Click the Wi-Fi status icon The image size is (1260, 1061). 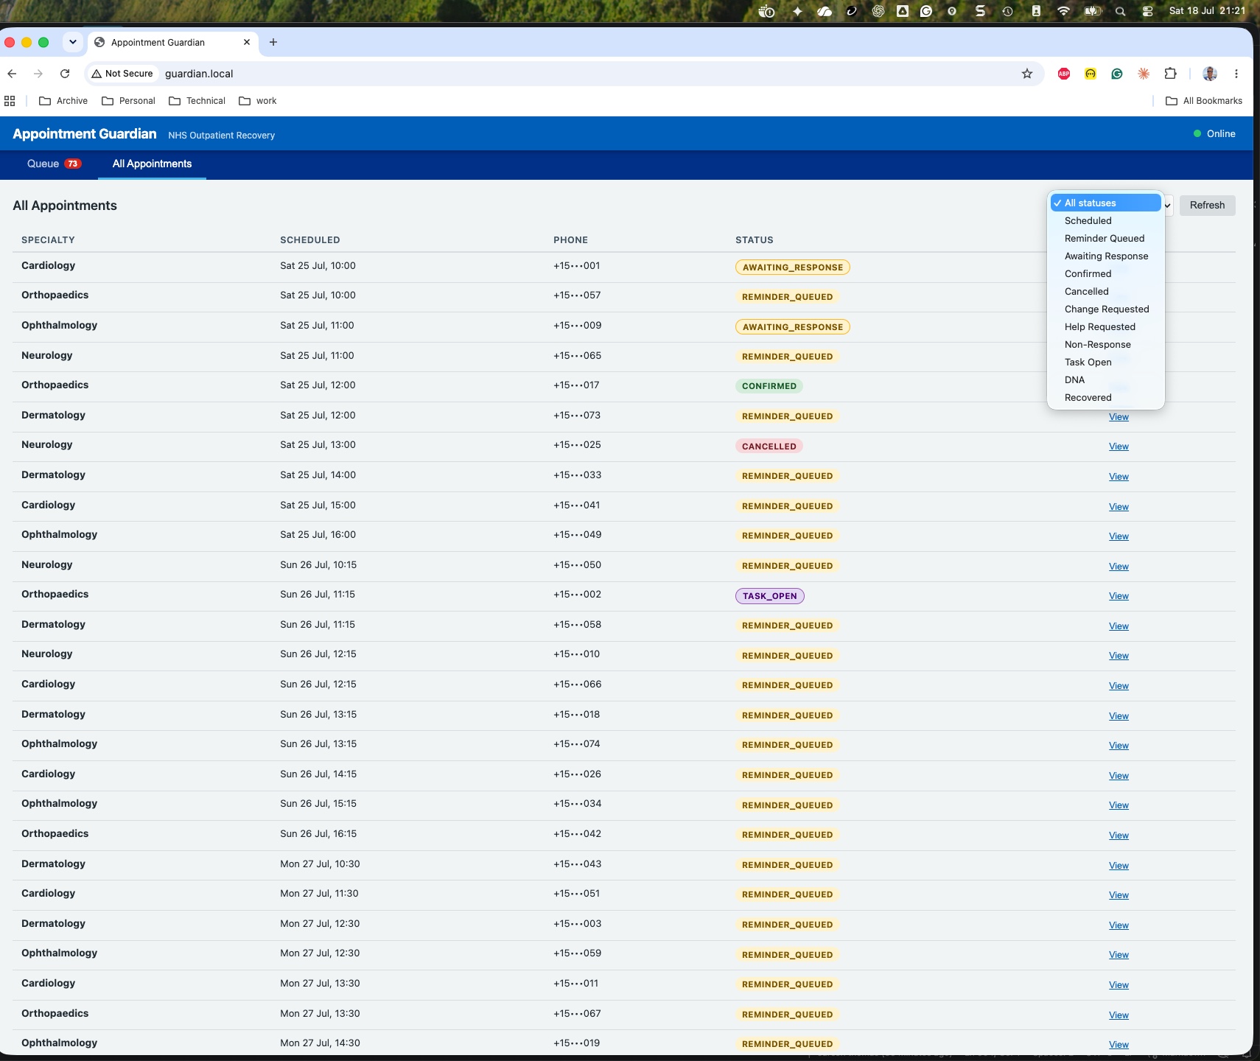point(1063,11)
